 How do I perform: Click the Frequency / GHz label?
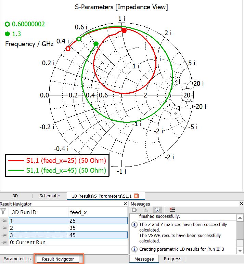[x=29, y=44]
